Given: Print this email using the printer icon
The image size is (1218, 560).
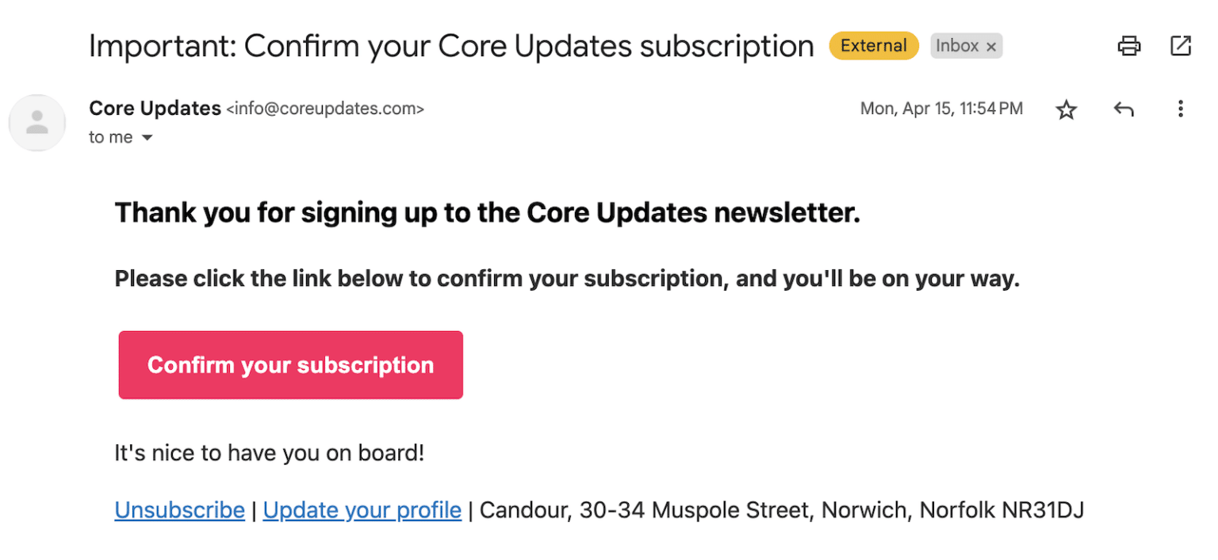Looking at the screenshot, I should coord(1128,46).
